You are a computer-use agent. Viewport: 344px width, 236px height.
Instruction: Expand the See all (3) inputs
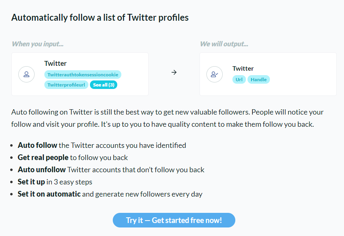pyautogui.click(x=103, y=85)
